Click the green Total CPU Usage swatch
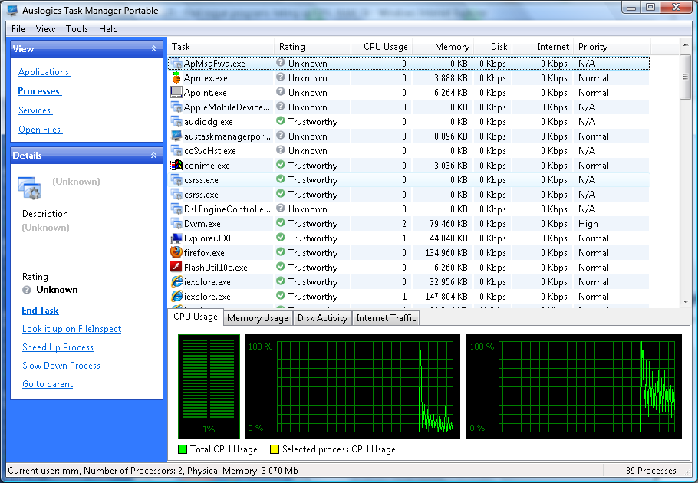The width and height of the screenshot is (698, 483). (182, 449)
